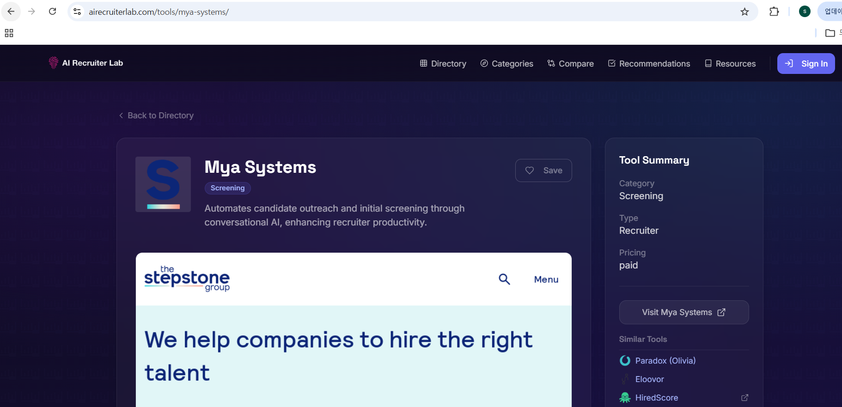Click the Visit Mya Systems button
The image size is (842, 407).
[684, 312]
